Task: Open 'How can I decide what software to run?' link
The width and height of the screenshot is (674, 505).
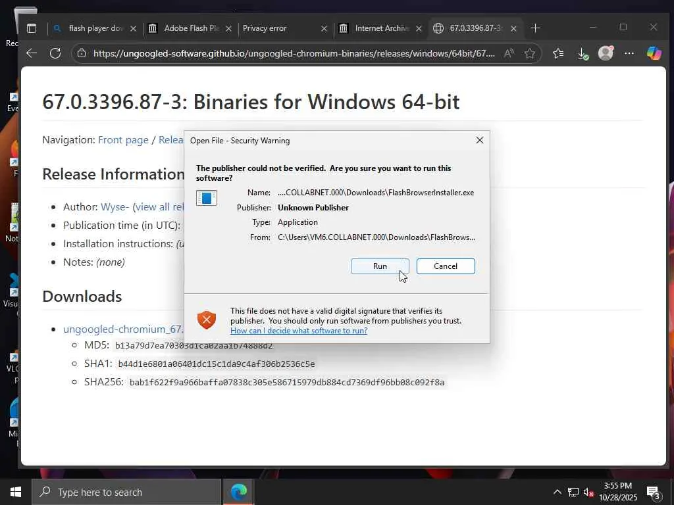Action: (299, 331)
